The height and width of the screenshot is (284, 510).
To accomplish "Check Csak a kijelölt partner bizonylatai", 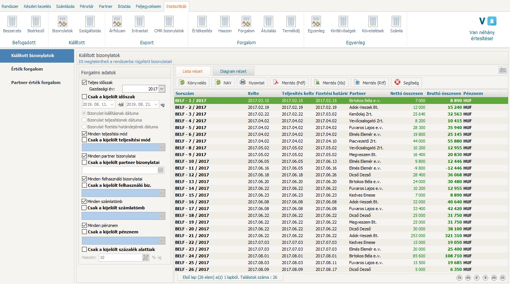I will click(84, 162).
